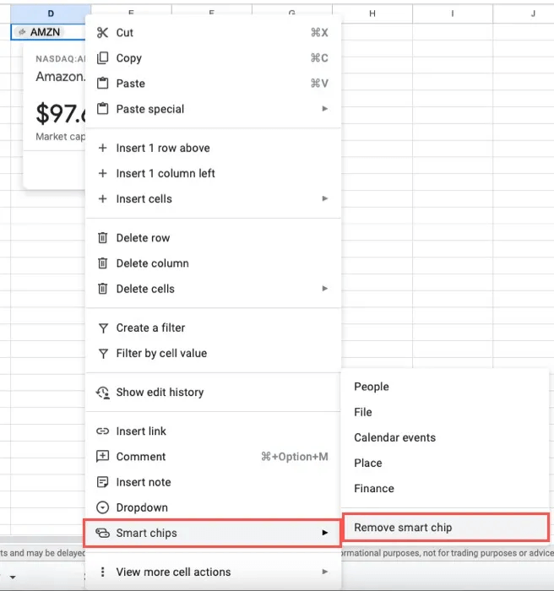Select column I header
This screenshot has width=554, height=591.
click(x=453, y=14)
